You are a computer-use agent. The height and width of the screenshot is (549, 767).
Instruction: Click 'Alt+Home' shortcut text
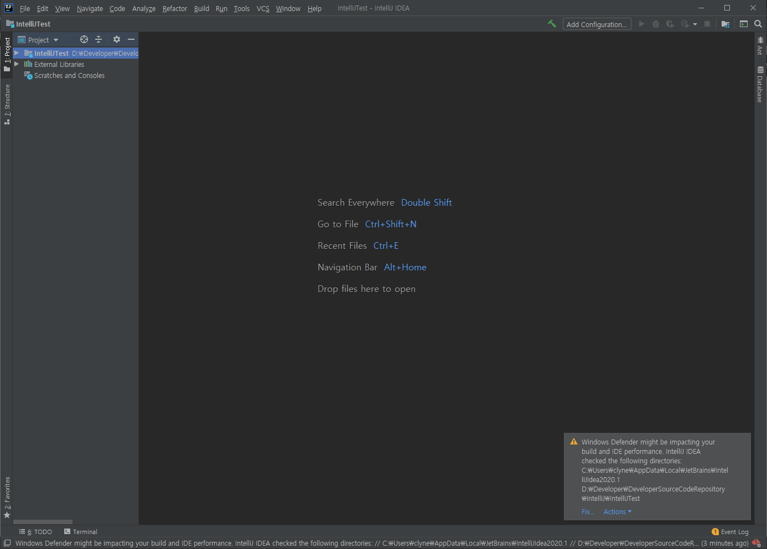tap(405, 267)
